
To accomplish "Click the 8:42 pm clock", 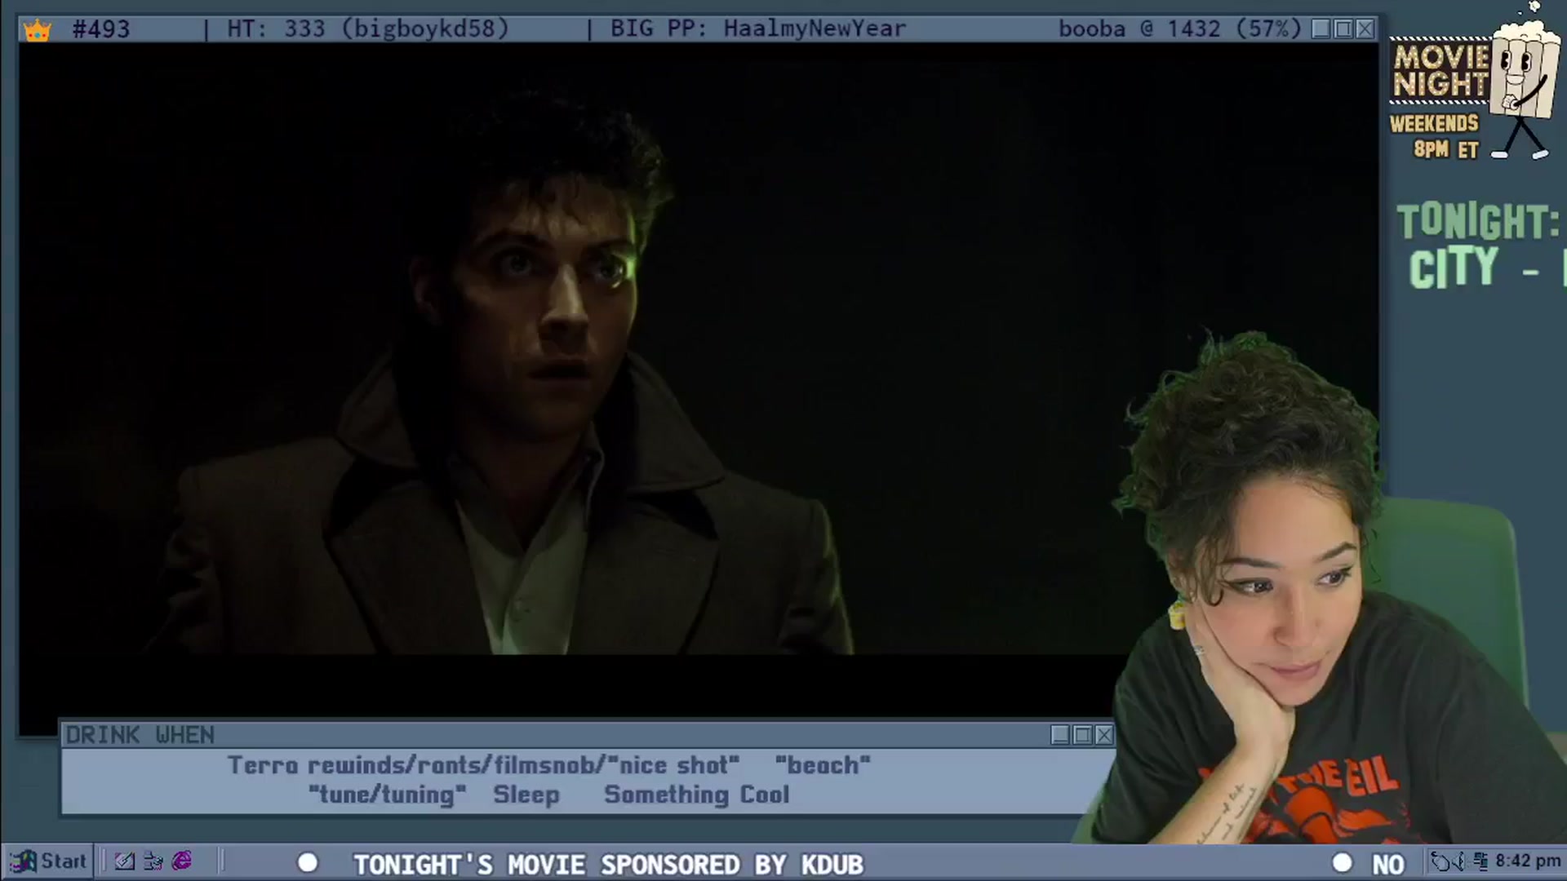I will pos(1527,861).
